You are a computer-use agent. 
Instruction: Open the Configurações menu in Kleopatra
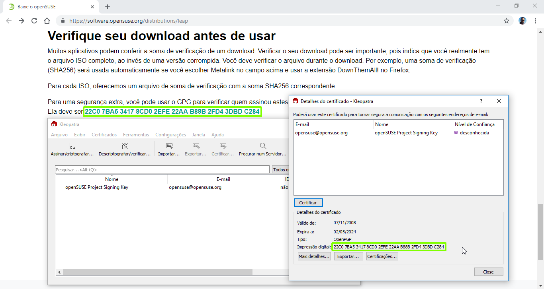pyautogui.click(x=170, y=135)
